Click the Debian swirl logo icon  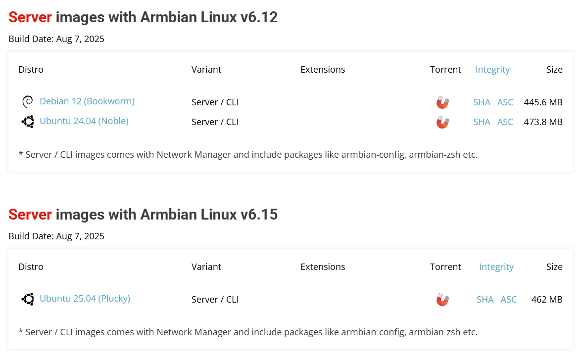28,102
